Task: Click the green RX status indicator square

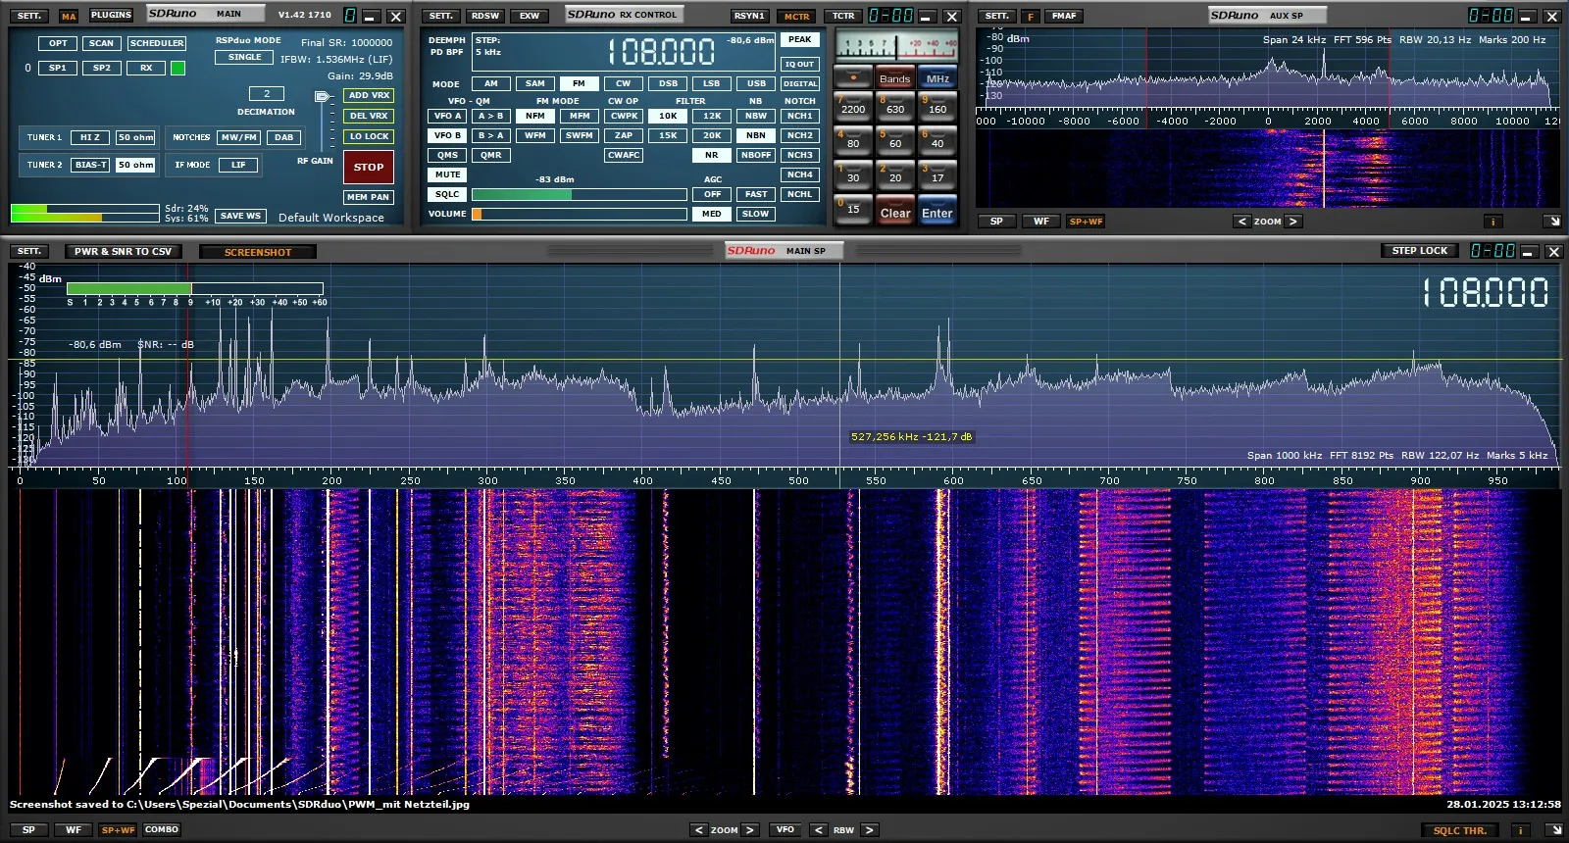Action: click(x=177, y=68)
